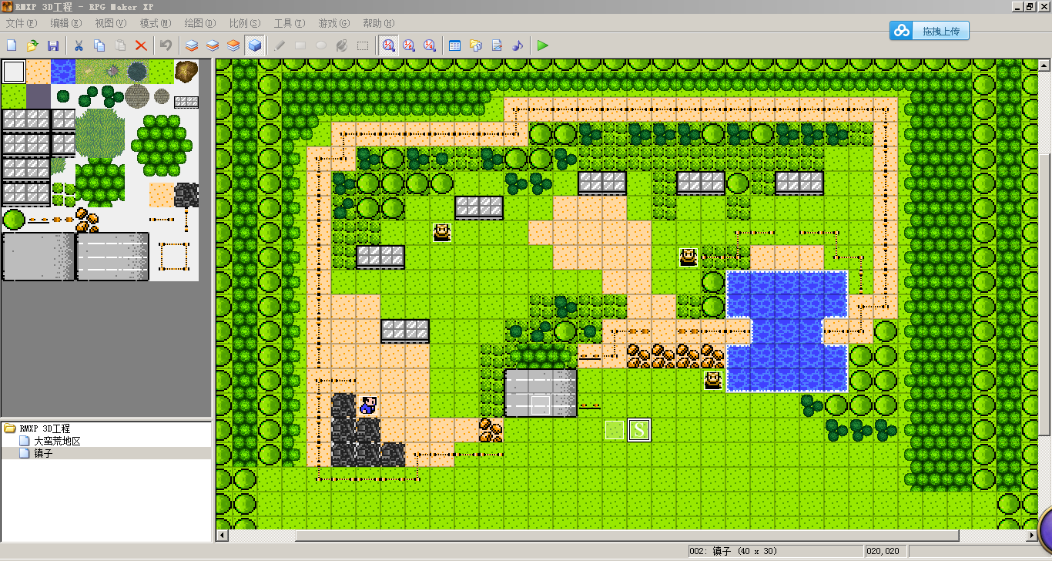Open the Script Editor icon

point(497,45)
